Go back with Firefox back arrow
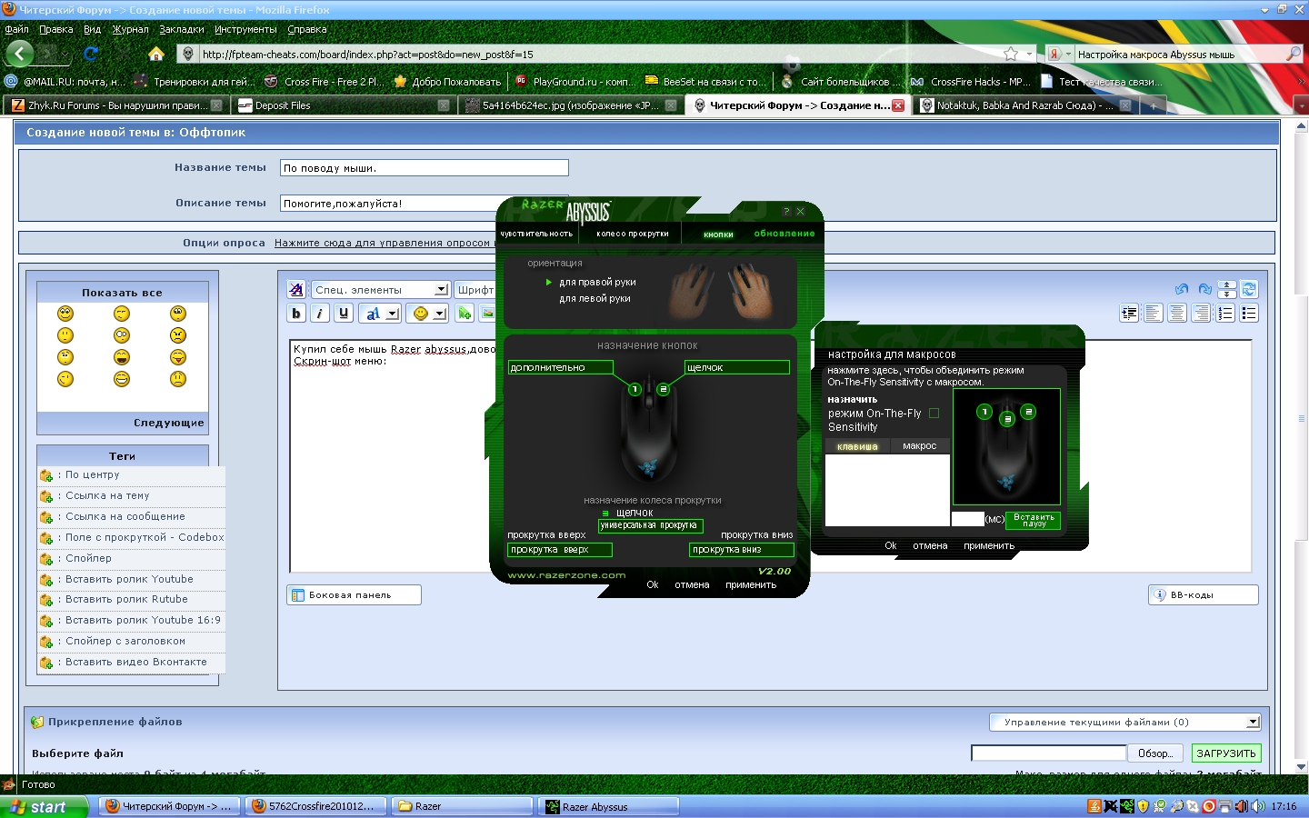Screen dimensions: 1309x818 click(x=20, y=53)
